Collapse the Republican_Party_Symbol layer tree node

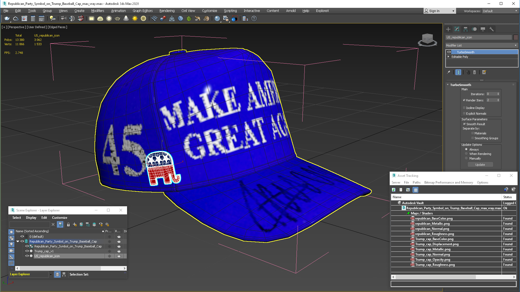(18, 241)
